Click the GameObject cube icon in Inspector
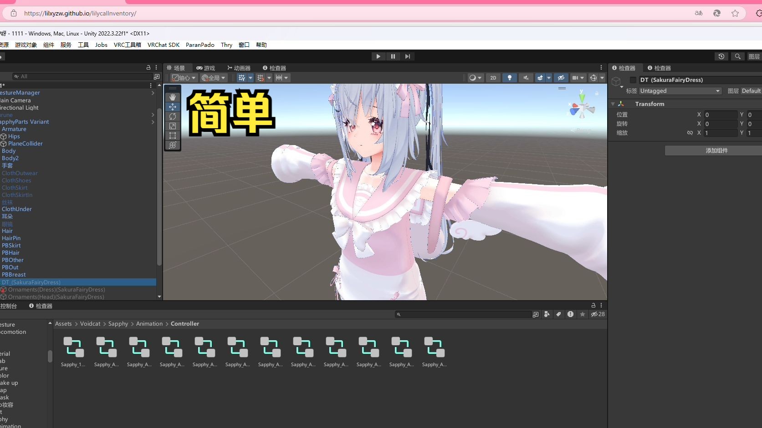Viewport: 762px width, 428px height. coord(616,82)
